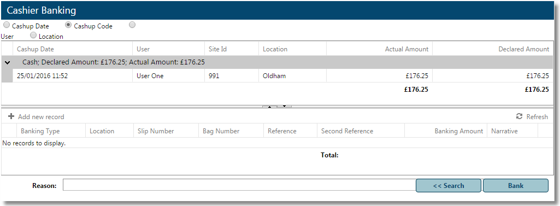This screenshot has height=206, width=560.
Task: Select the Cashup Date radio button
Action: pyautogui.click(x=7, y=25)
